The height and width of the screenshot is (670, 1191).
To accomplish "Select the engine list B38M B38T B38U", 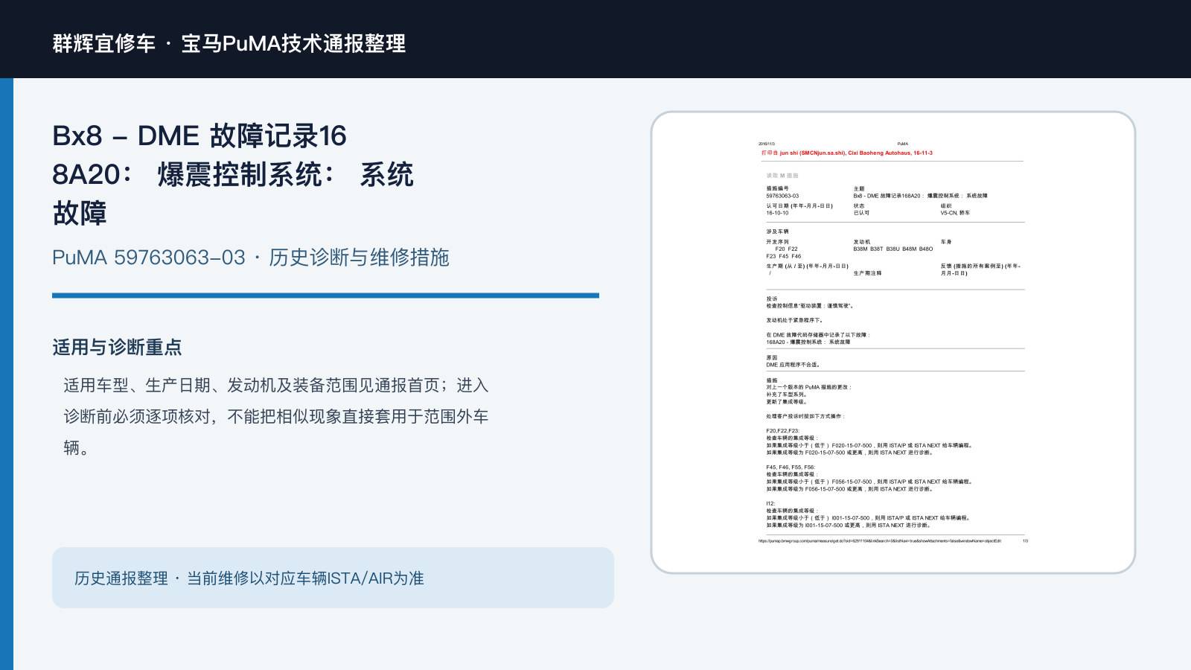I will pos(893,249).
